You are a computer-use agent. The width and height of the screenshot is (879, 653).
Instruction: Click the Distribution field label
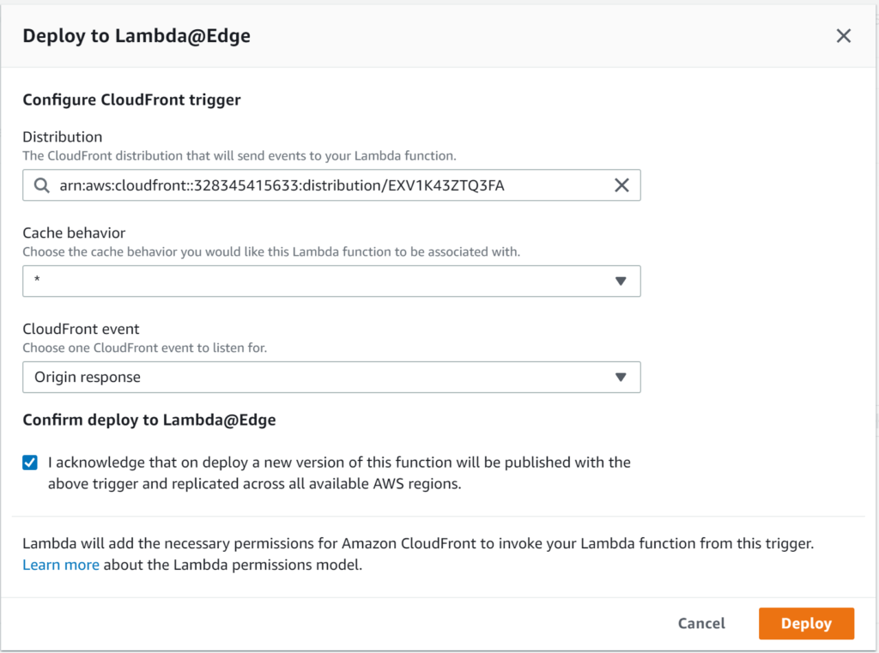(62, 136)
